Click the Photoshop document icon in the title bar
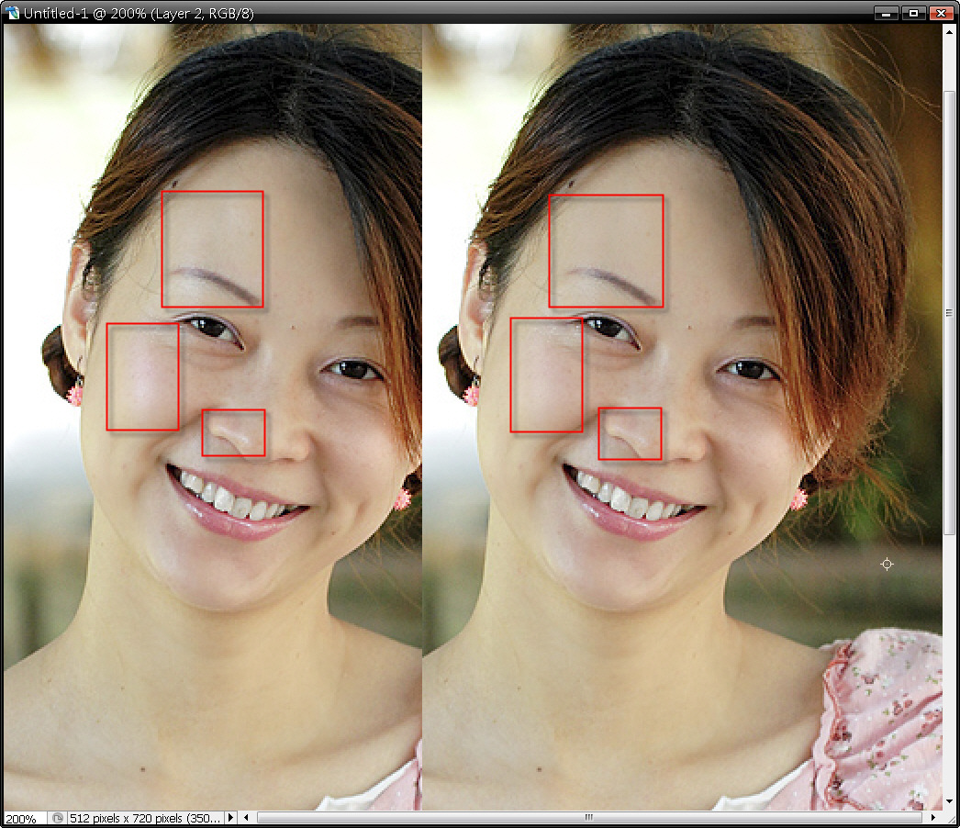 pos(12,12)
